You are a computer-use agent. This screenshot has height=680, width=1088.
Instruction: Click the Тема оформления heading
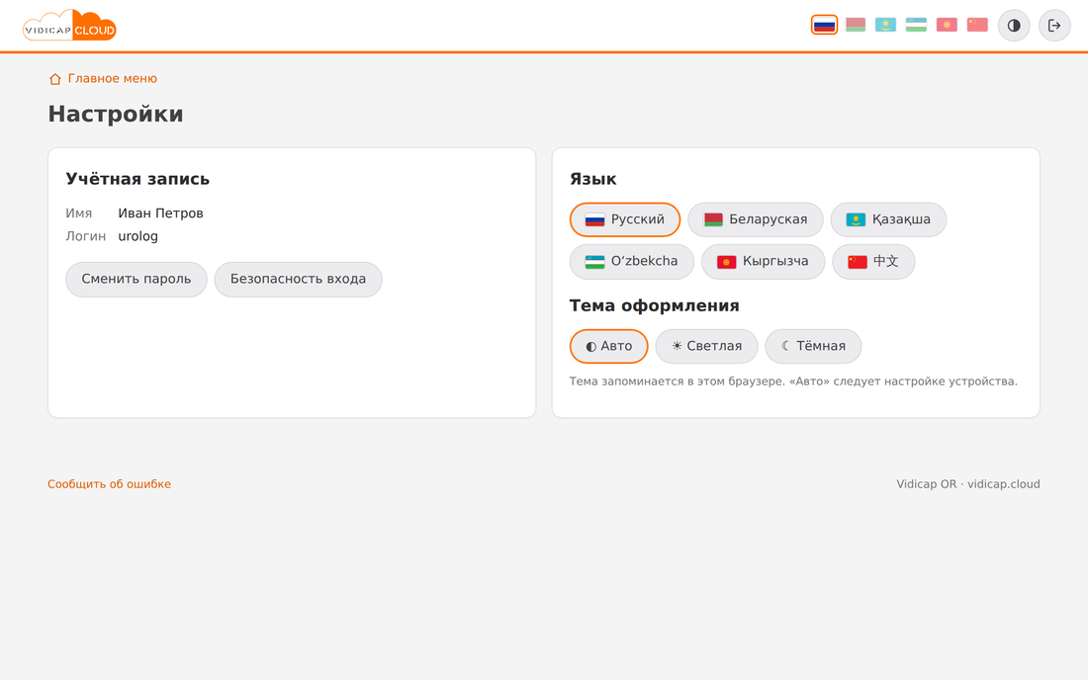(655, 305)
